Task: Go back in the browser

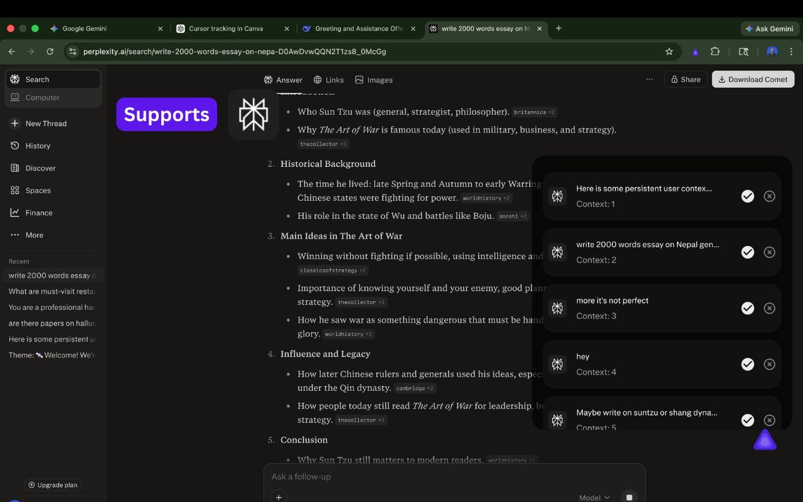Action: point(12,51)
